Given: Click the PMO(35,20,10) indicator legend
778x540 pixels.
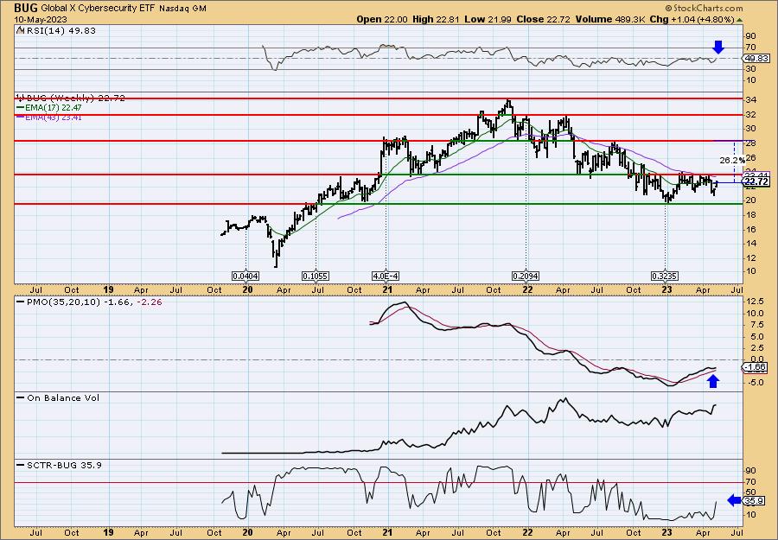Looking at the screenshot, I should [89, 302].
